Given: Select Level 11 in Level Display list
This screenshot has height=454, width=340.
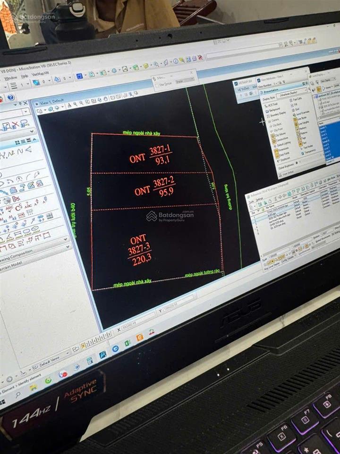Looking at the screenshot, I should (330, 160).
